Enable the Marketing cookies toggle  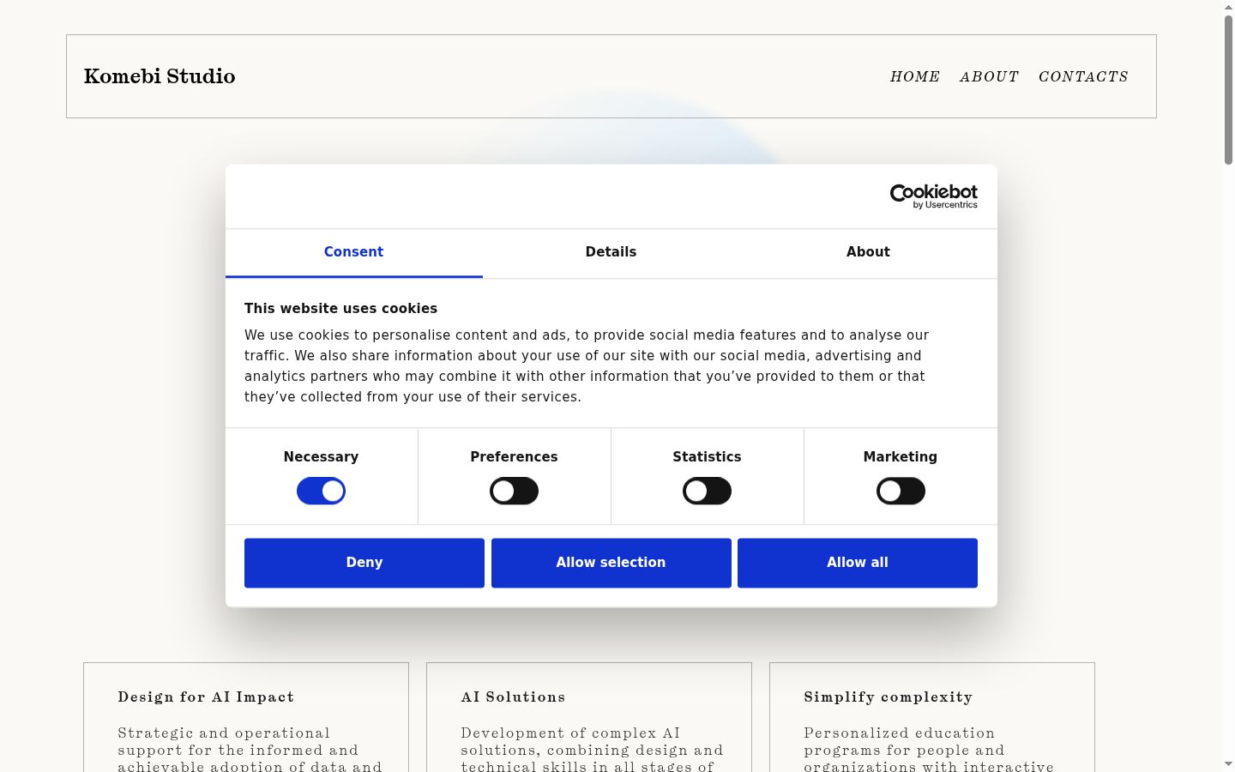tap(901, 491)
